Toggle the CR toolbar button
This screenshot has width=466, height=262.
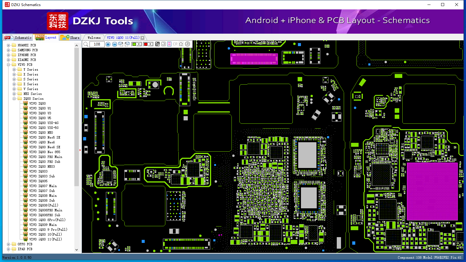tap(175, 44)
